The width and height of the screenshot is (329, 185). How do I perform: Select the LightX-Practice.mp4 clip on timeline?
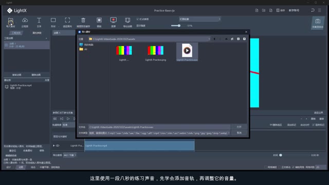click(139, 146)
